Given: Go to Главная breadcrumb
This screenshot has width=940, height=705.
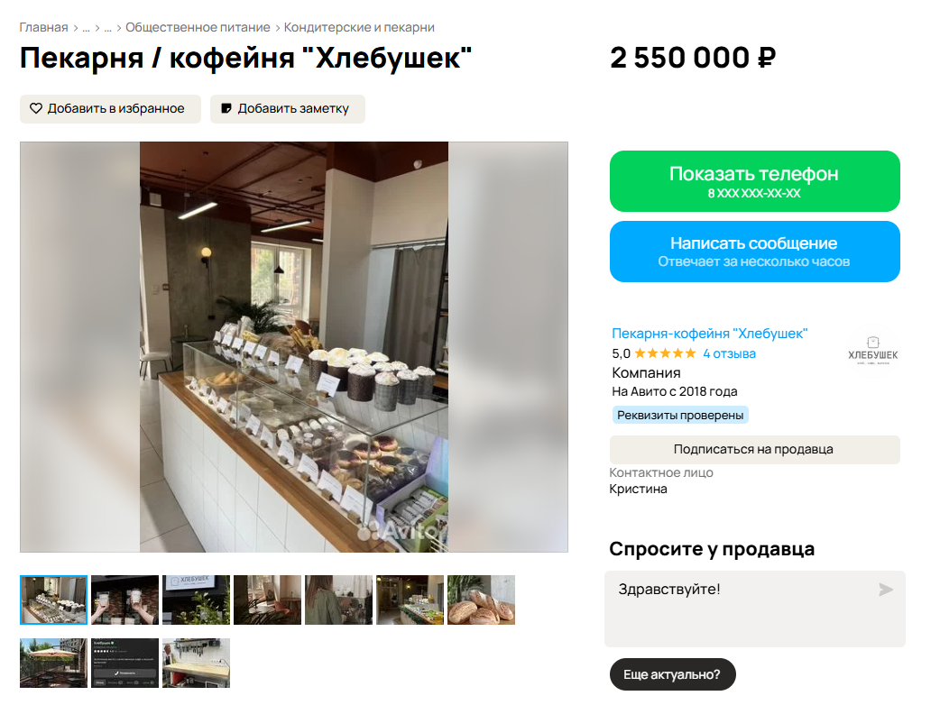Looking at the screenshot, I should pyautogui.click(x=44, y=28).
